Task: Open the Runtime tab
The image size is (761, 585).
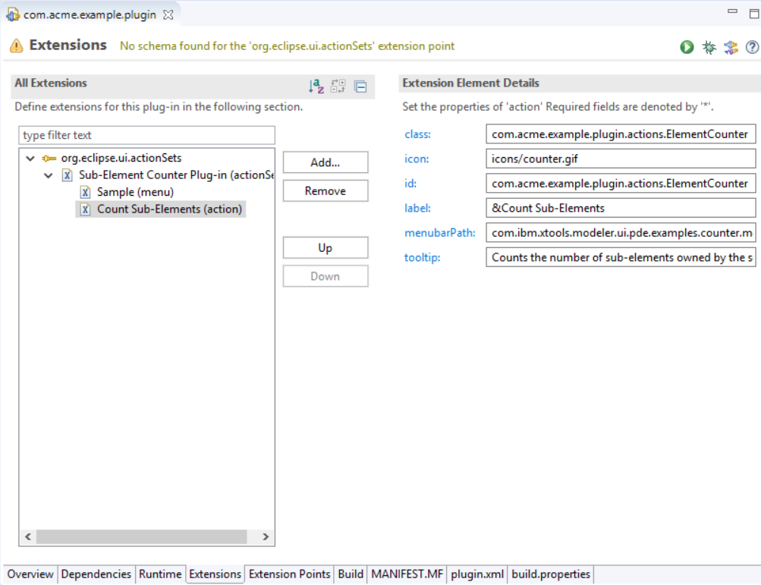Action: 160,574
